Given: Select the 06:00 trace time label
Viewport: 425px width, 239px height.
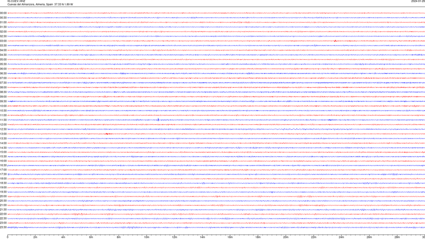Looking at the screenshot, I should coord(3,69).
